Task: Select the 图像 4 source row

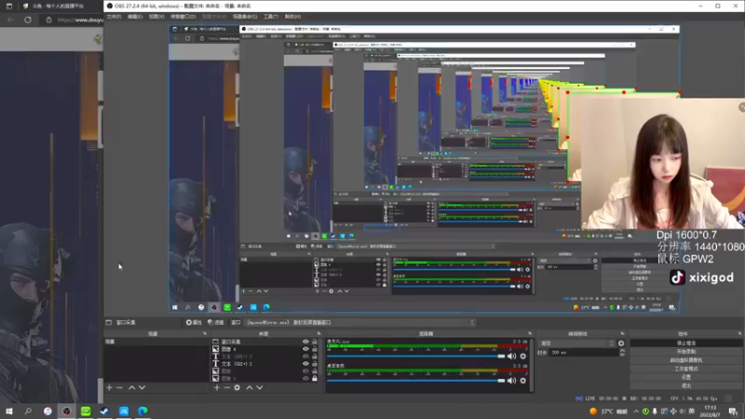Action: pyautogui.click(x=265, y=349)
